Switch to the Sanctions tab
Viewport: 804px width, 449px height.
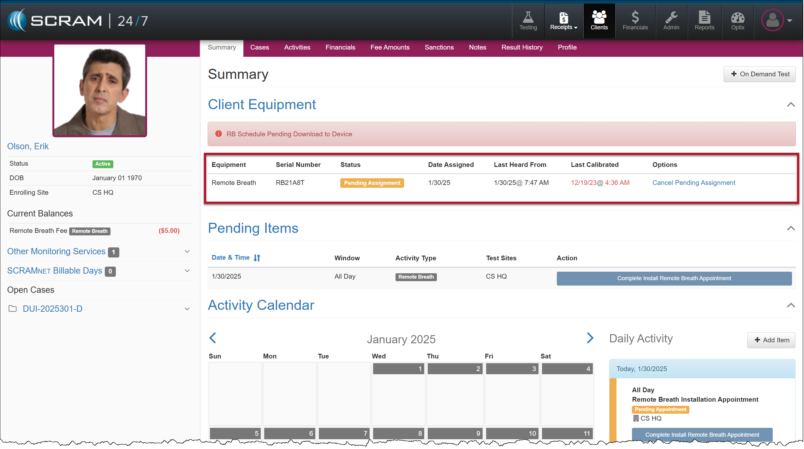[439, 47]
